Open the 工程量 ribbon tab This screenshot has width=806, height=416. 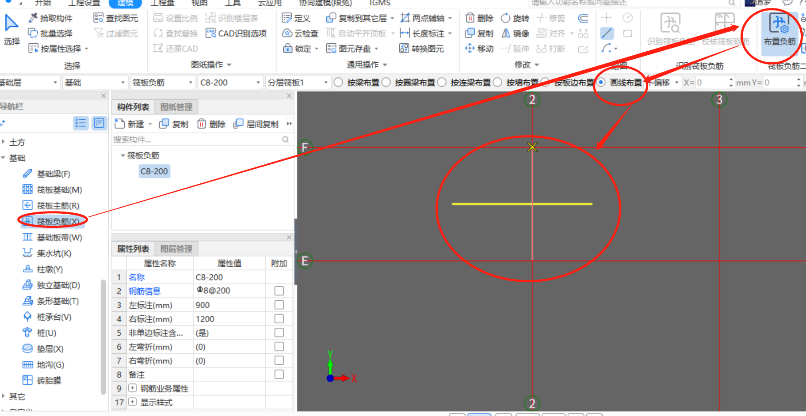click(x=162, y=3)
